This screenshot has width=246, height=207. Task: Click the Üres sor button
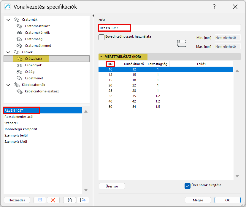point(112,186)
